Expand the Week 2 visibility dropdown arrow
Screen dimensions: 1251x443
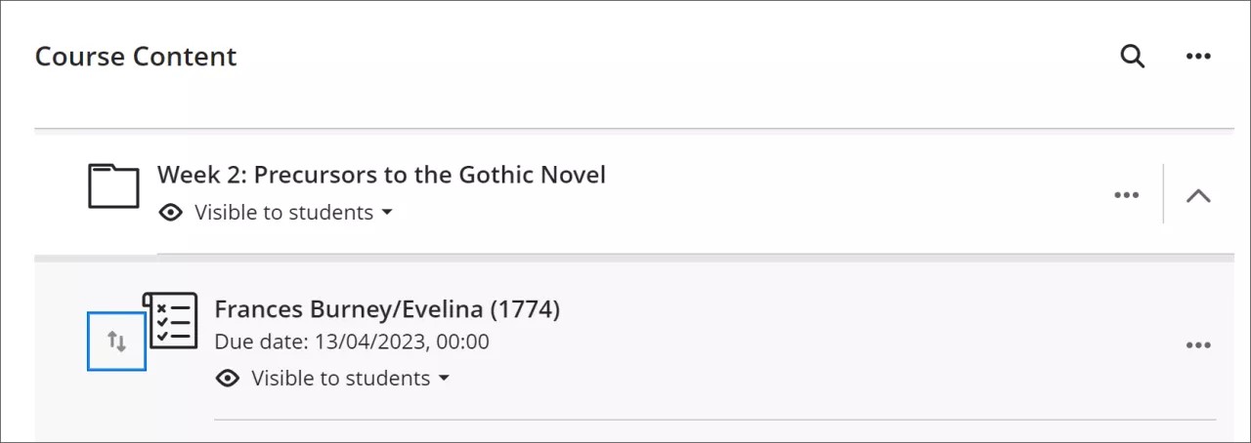click(387, 213)
